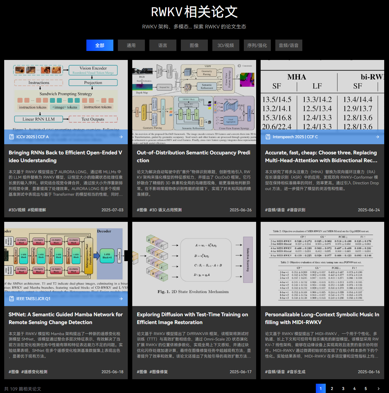The width and height of the screenshot is (389, 393).
Task: Switch to the 图像 category tab
Action: tap(194, 45)
